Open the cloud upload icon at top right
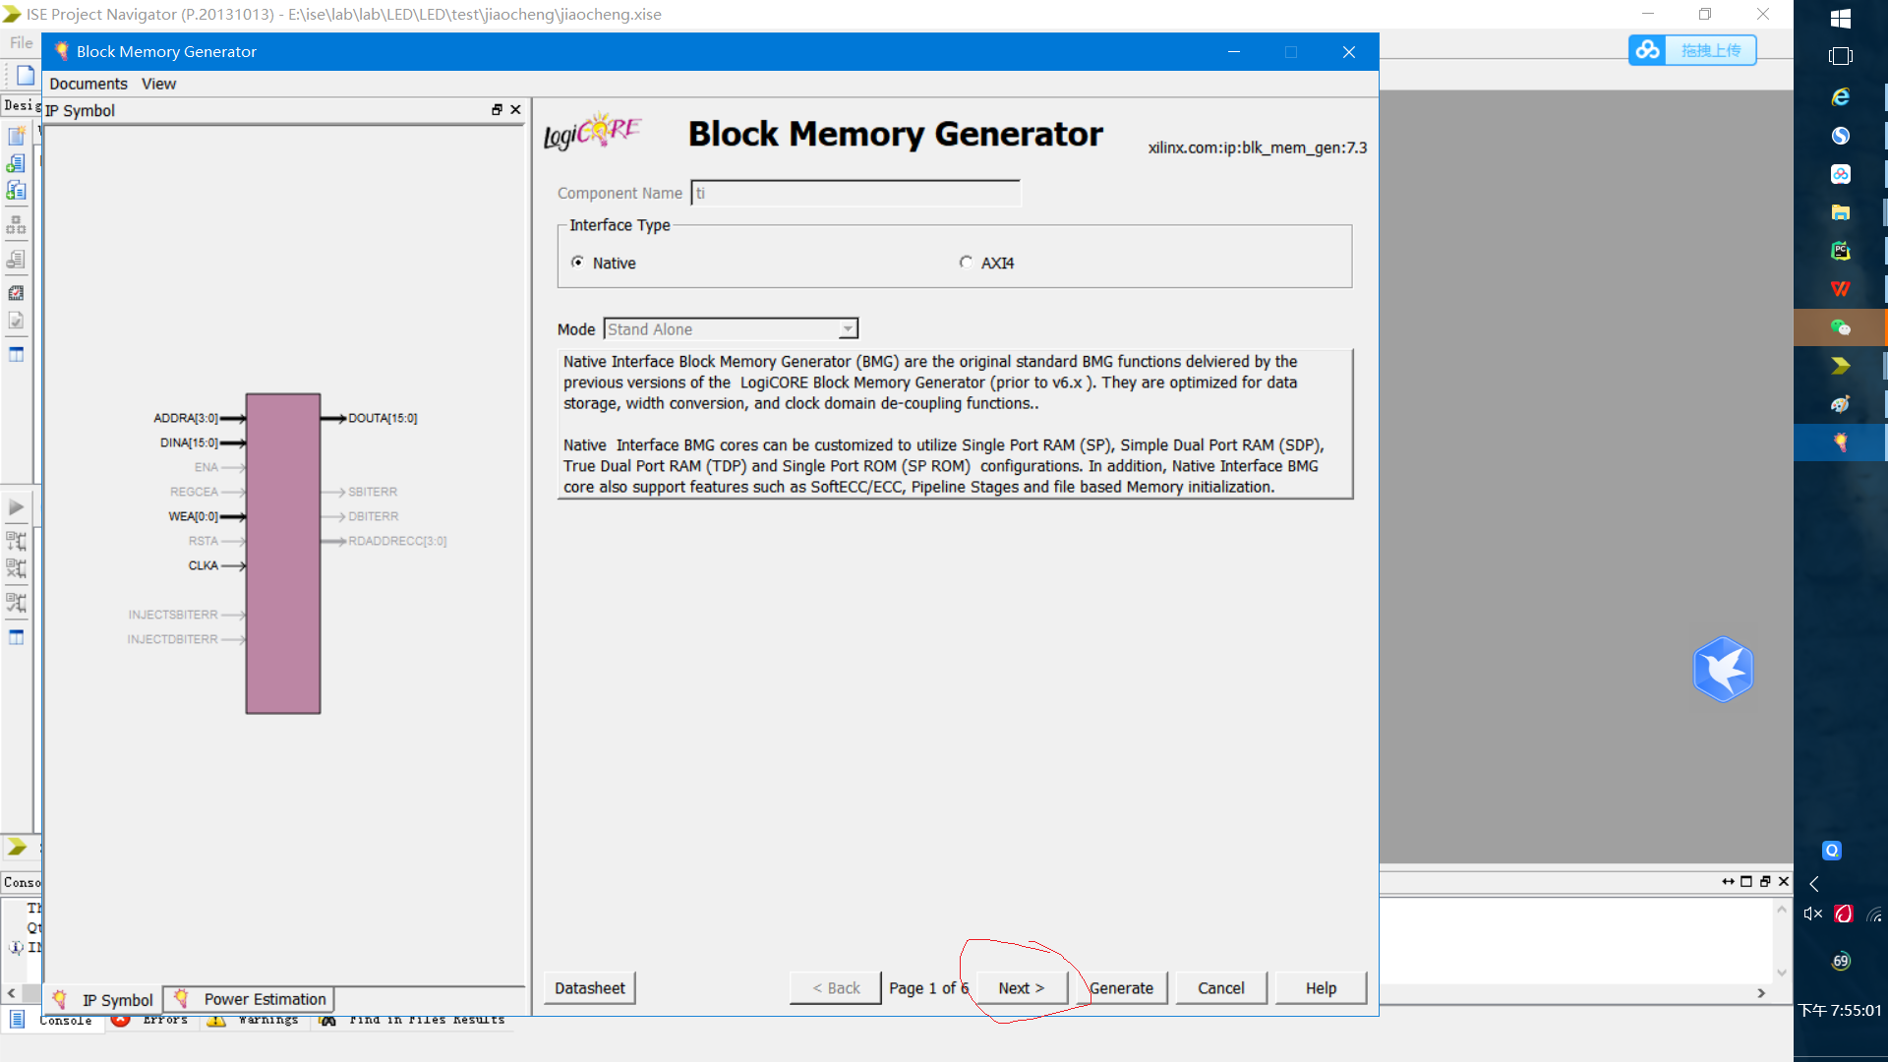Screen dimensions: 1888x1062 point(1648,50)
